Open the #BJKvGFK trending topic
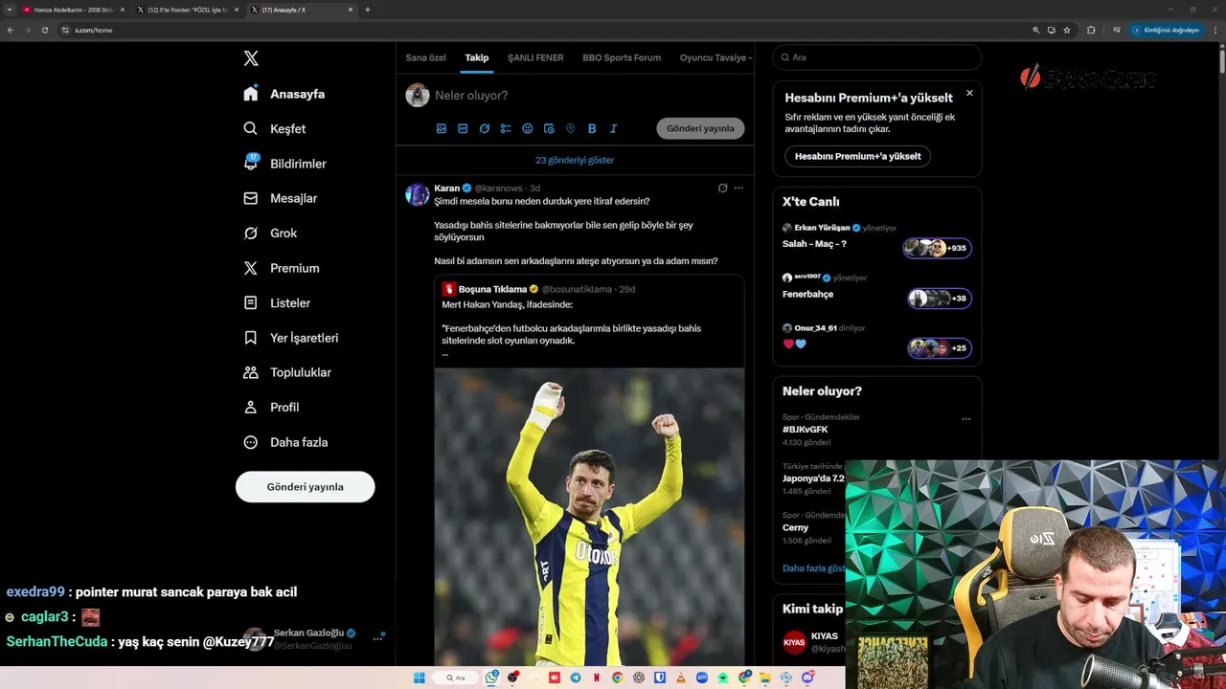Image resolution: width=1226 pixels, height=689 pixels. [805, 430]
